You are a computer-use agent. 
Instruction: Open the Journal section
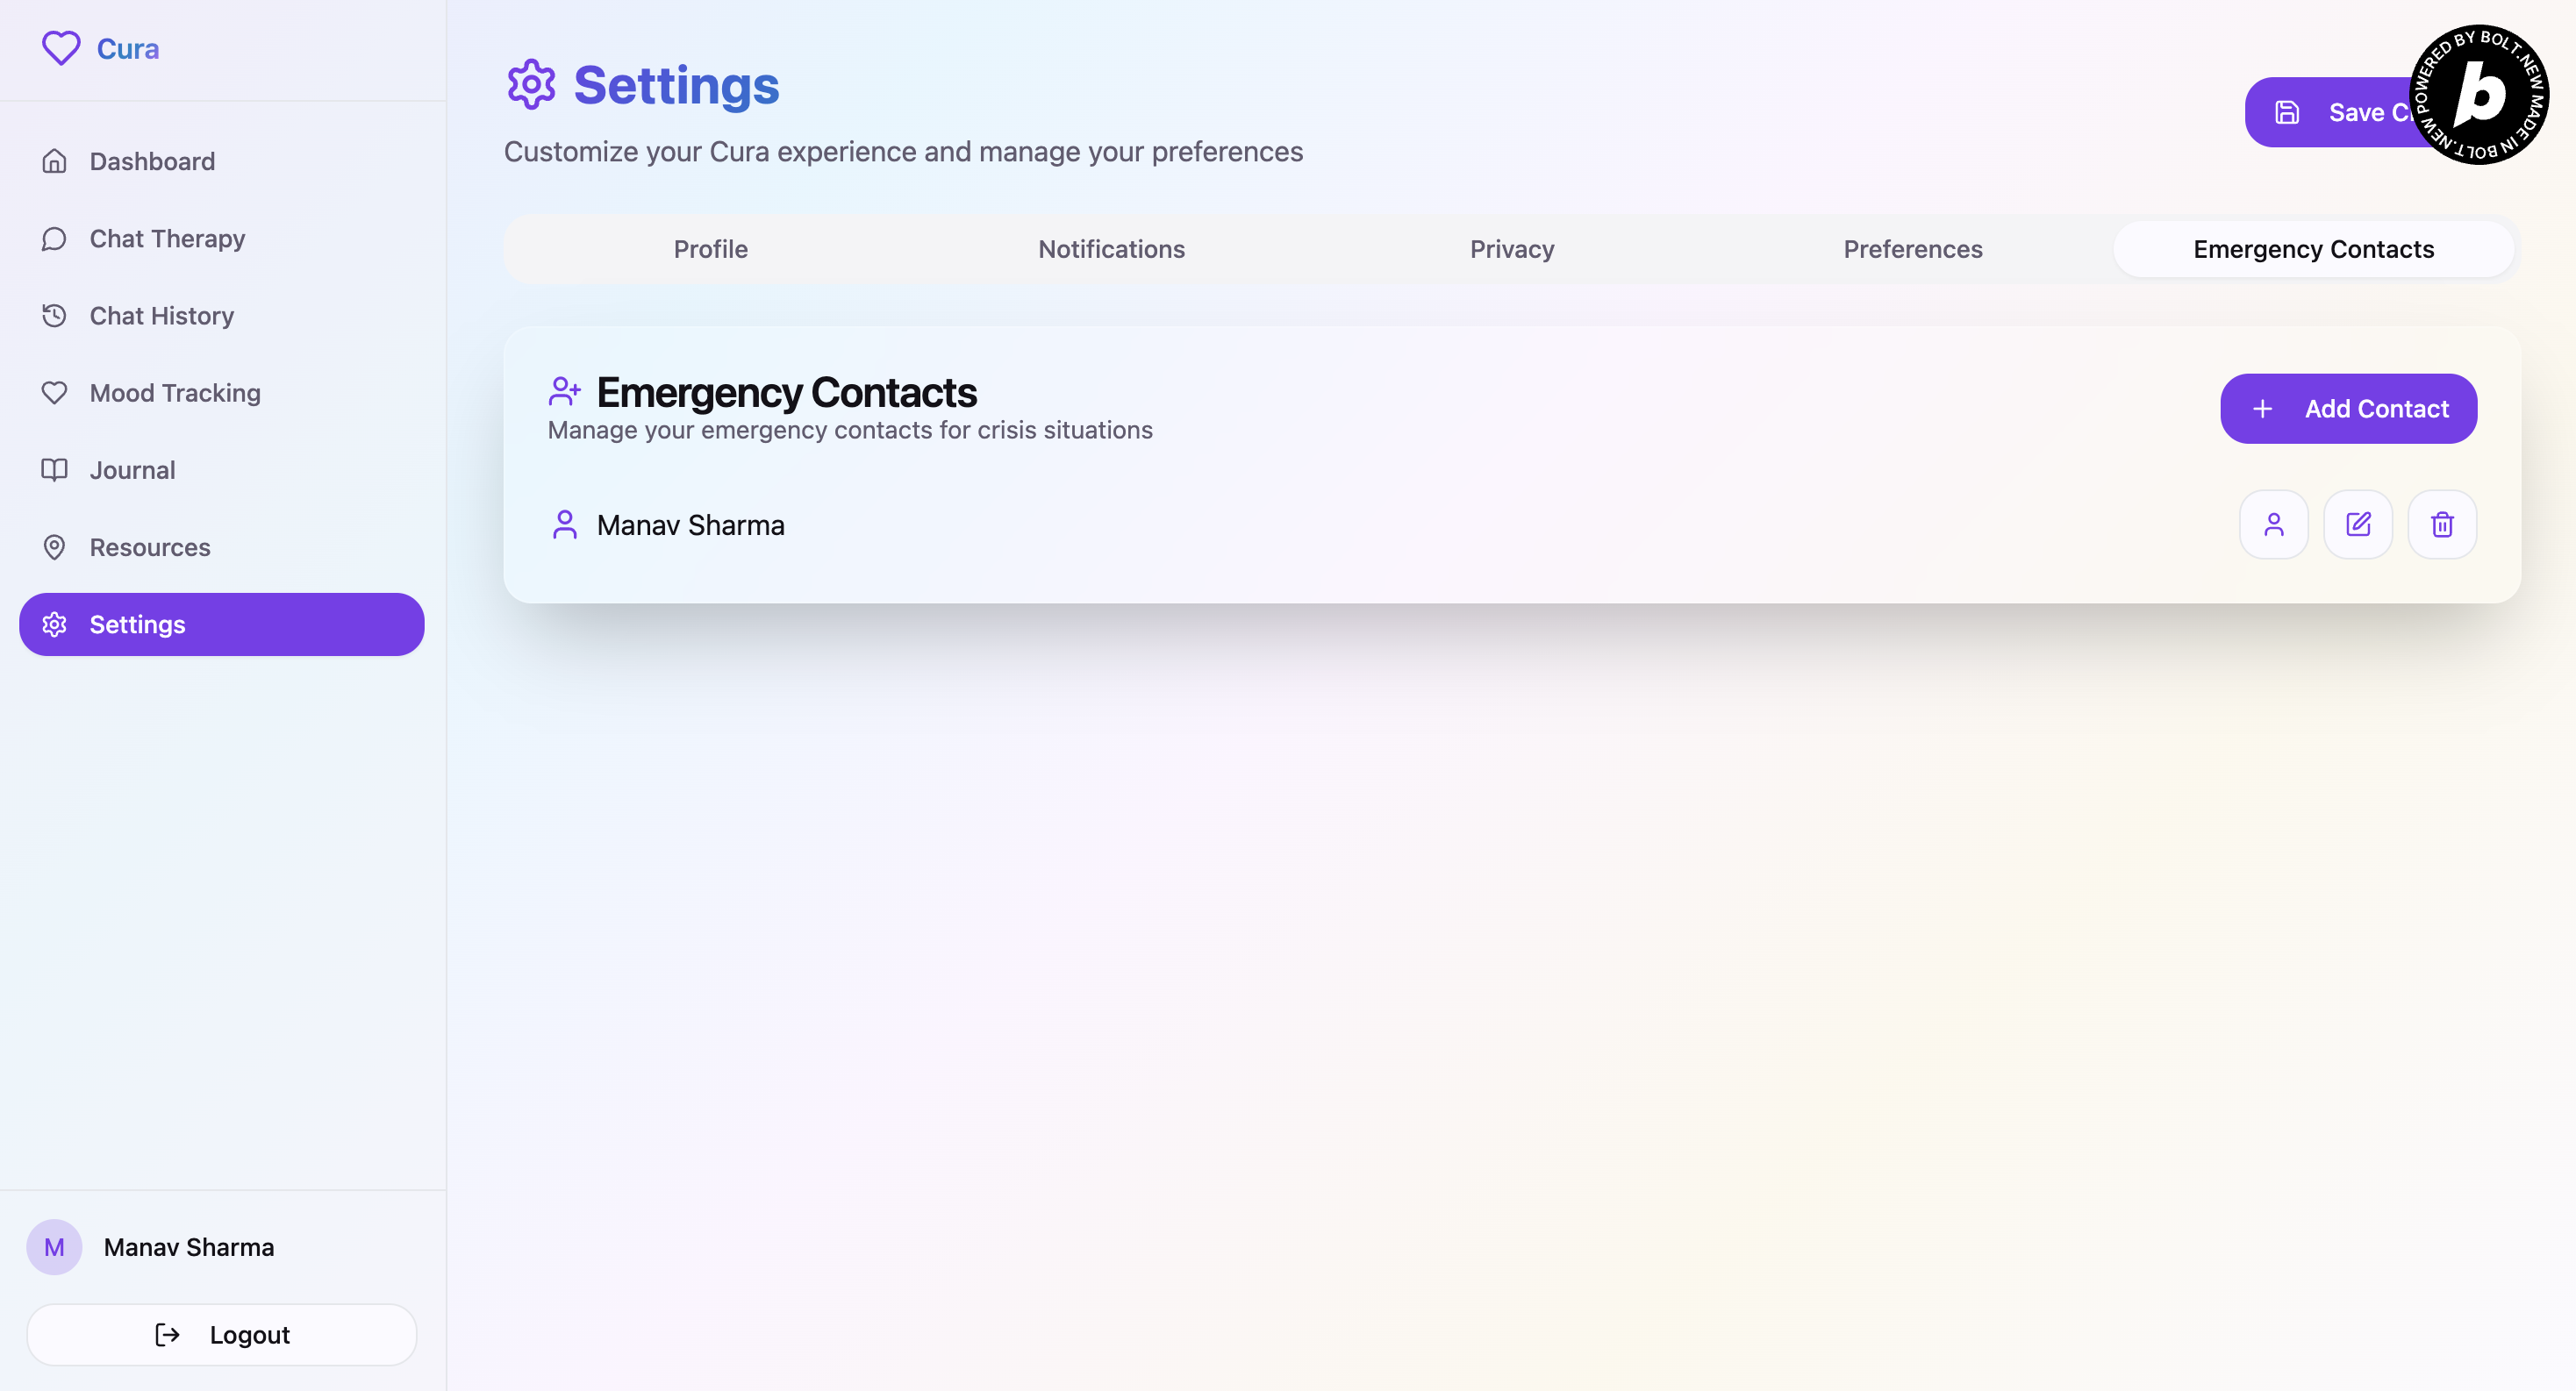pyautogui.click(x=132, y=470)
